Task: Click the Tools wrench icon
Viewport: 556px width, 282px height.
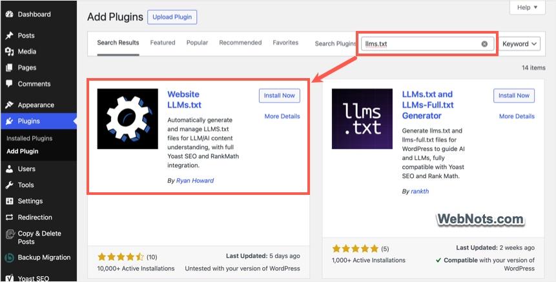Action: click(10, 185)
